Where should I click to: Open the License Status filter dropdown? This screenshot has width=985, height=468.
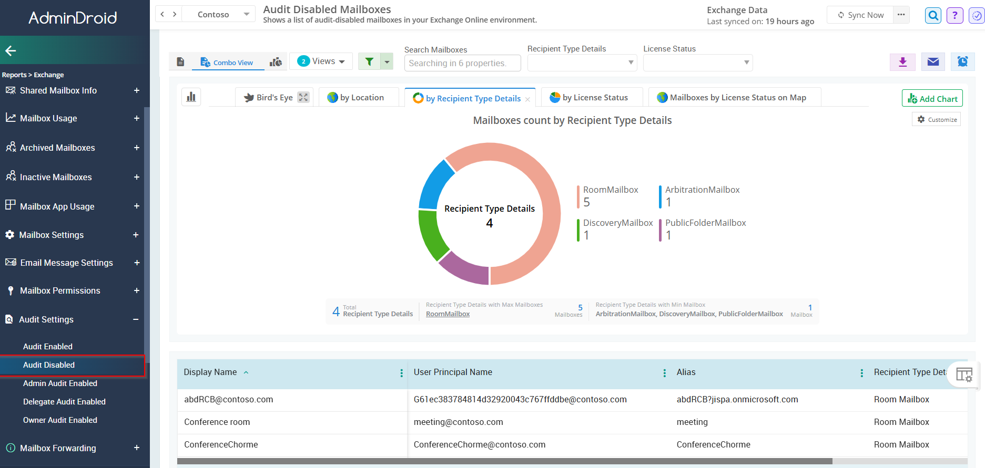[697, 63]
